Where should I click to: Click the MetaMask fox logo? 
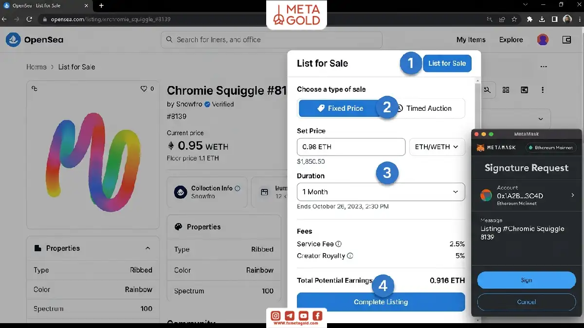pyautogui.click(x=480, y=147)
